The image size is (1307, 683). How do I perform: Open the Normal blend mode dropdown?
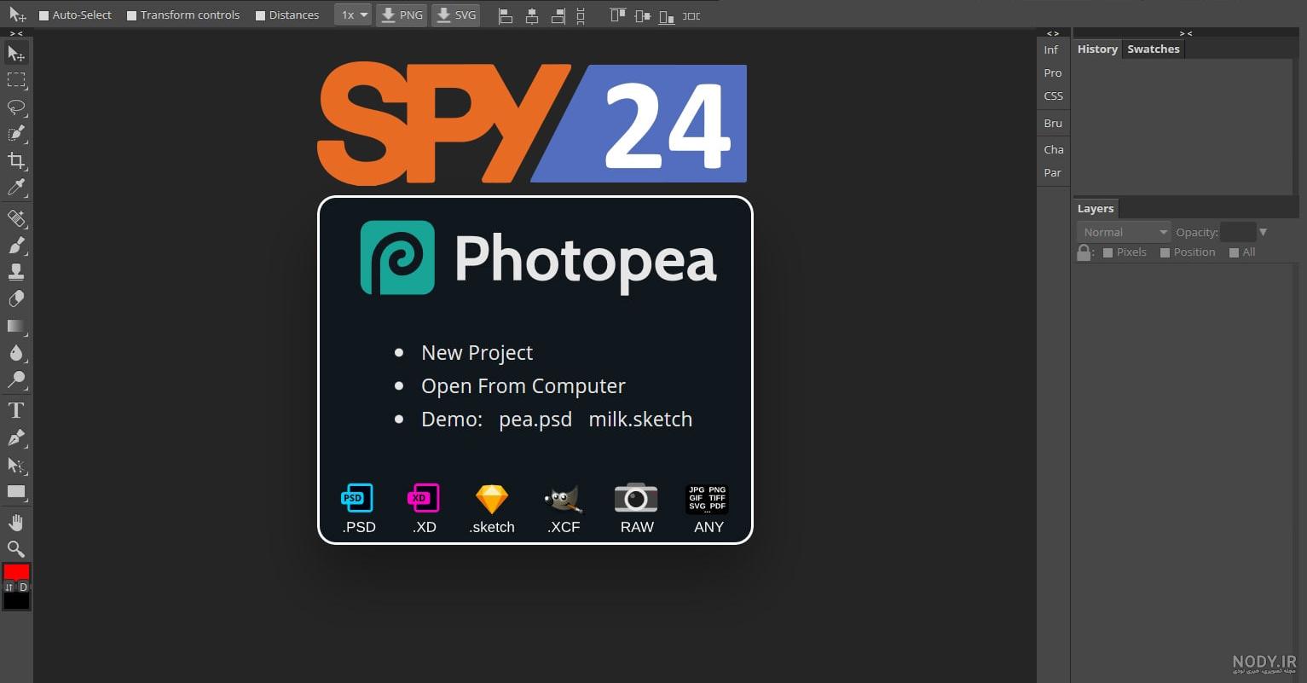tap(1124, 232)
